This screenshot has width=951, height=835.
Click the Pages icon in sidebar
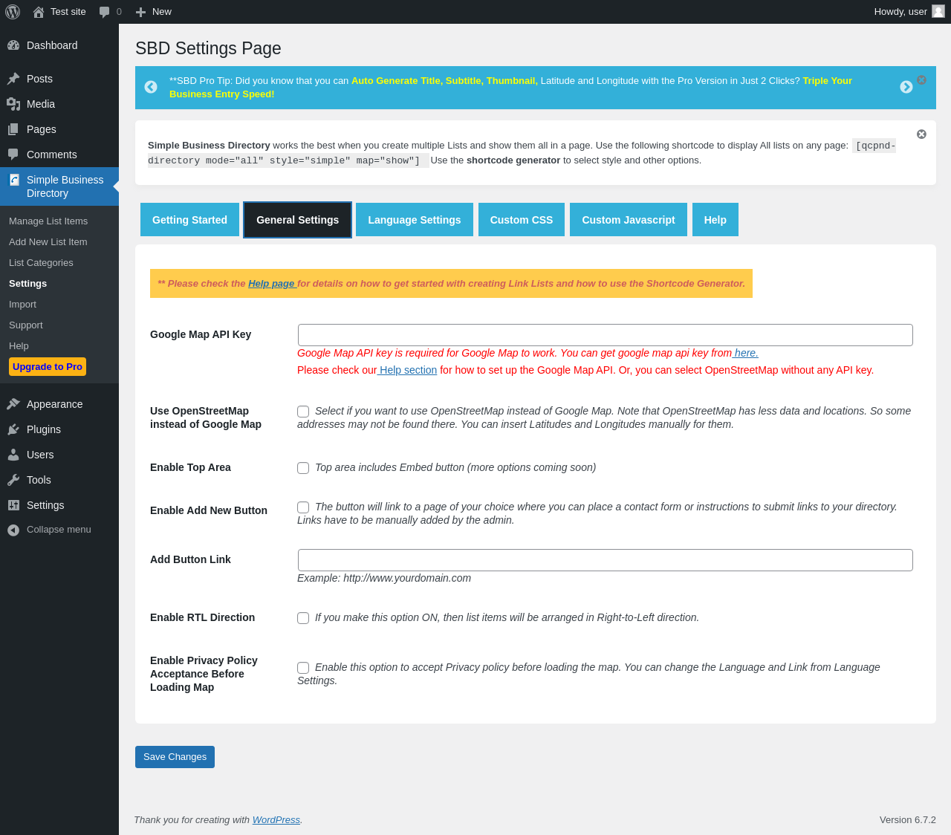pos(13,129)
